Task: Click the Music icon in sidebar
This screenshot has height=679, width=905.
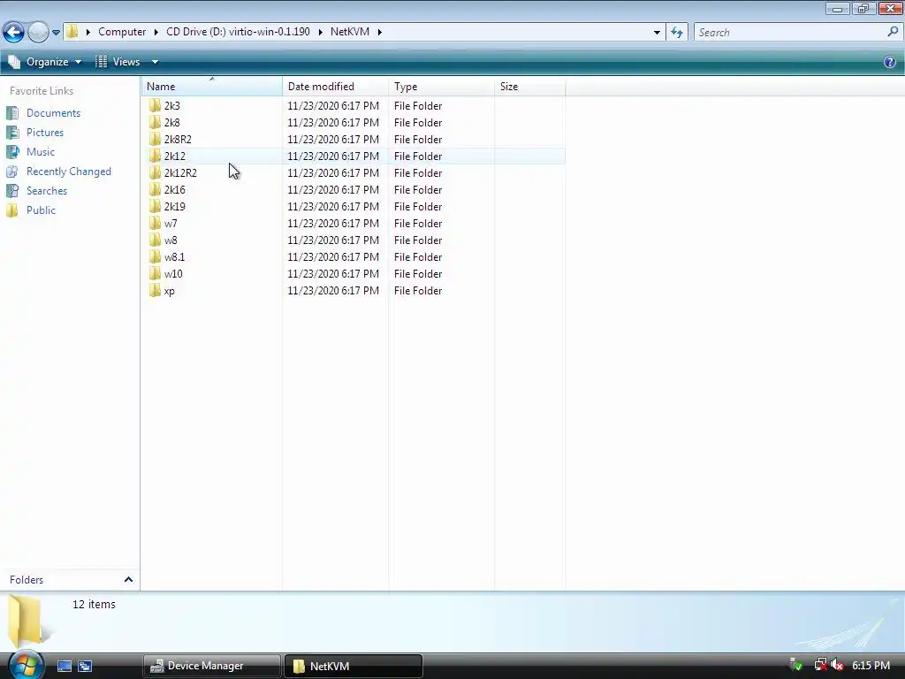Action: coord(12,152)
